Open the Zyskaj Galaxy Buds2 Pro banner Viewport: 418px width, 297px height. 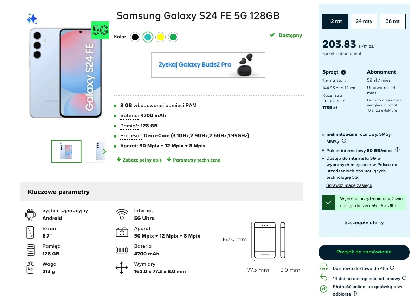click(208, 65)
